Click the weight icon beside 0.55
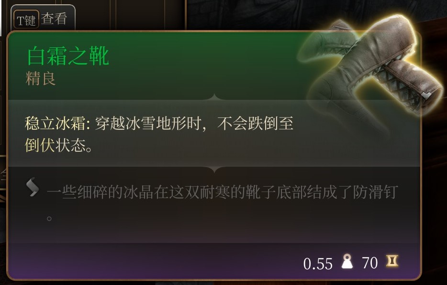This screenshot has width=447, height=285. [347, 262]
